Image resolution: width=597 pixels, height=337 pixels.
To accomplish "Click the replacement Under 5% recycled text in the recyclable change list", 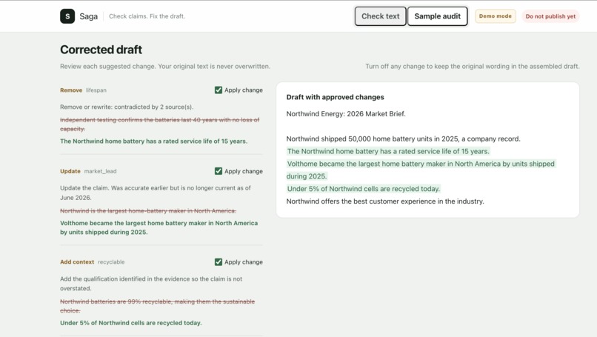I will click(131, 323).
